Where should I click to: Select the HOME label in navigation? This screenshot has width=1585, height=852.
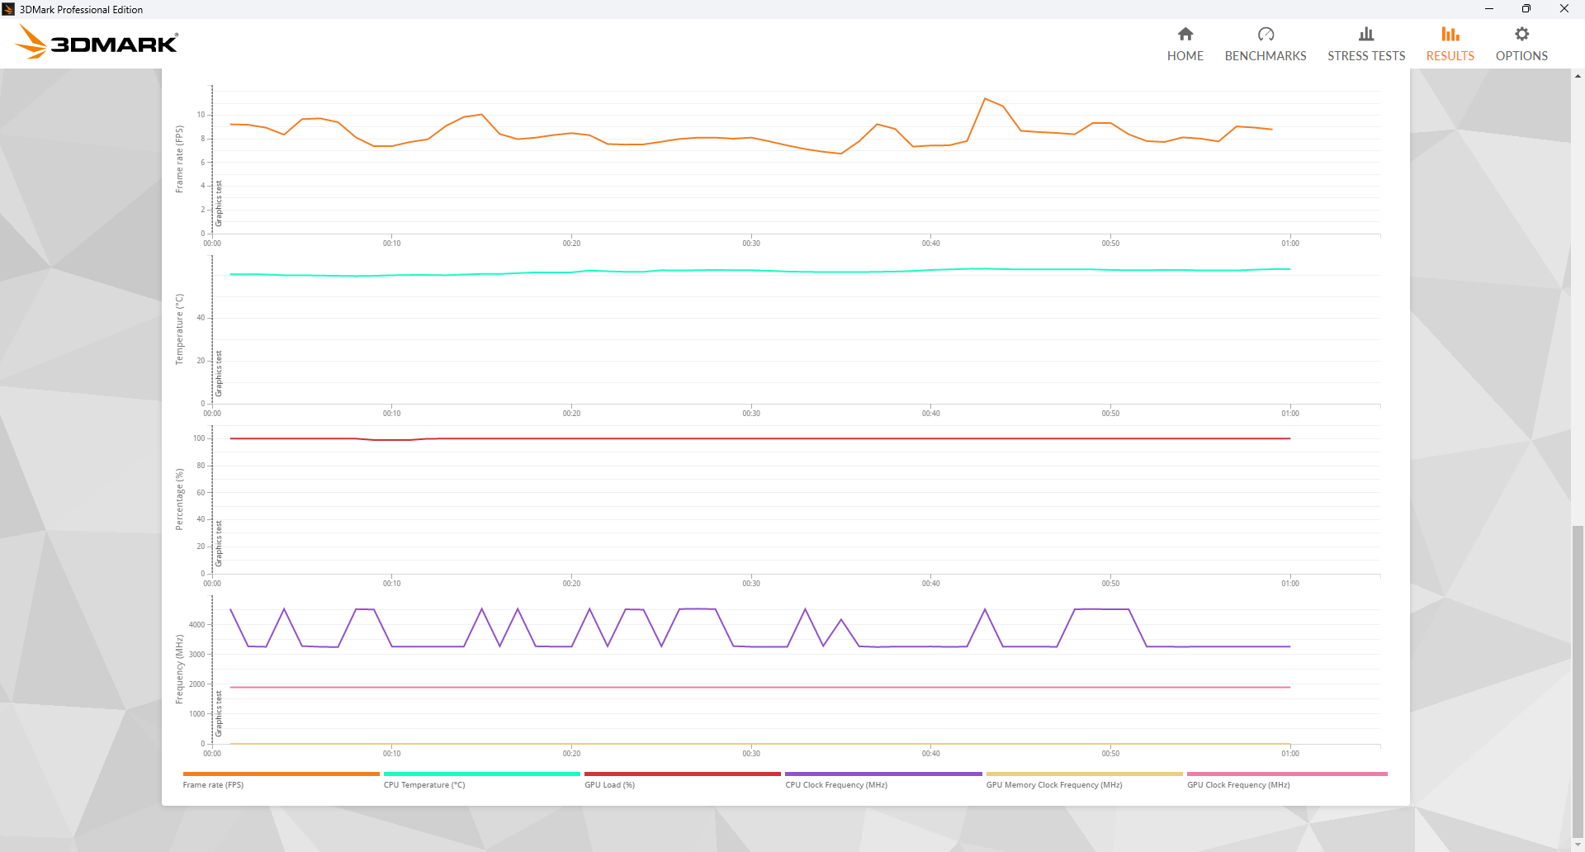pyautogui.click(x=1185, y=56)
